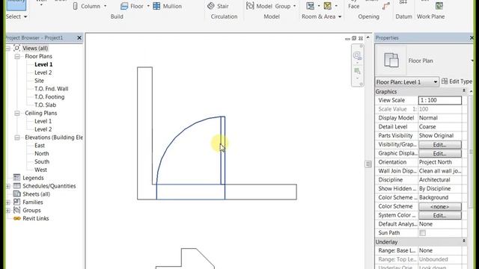Click the Revit Links icon
This screenshot has width=479, height=269.
(16, 218)
